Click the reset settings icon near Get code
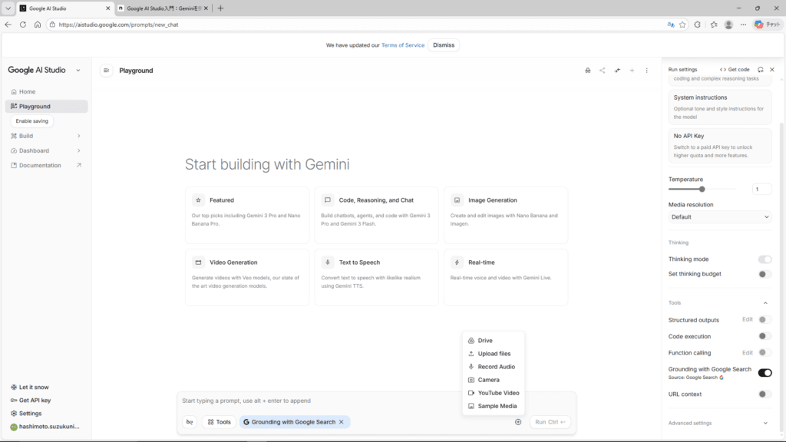The height and width of the screenshot is (442, 786). click(x=760, y=70)
